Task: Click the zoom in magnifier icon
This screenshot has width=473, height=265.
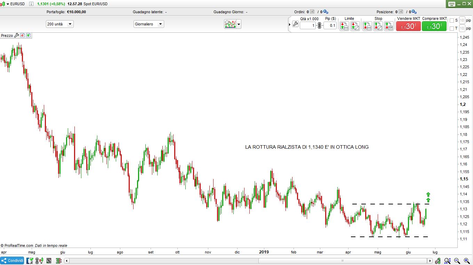Action: (466, 260)
